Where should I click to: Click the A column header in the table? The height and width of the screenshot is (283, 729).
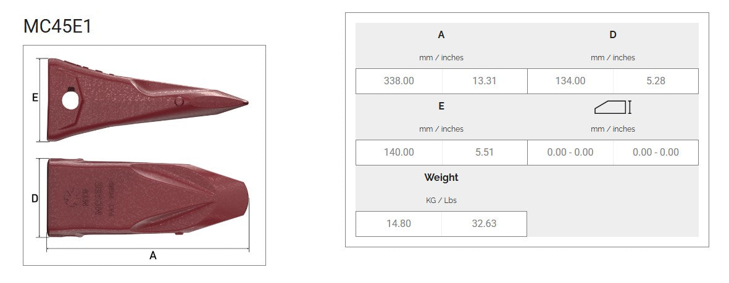[x=441, y=35]
